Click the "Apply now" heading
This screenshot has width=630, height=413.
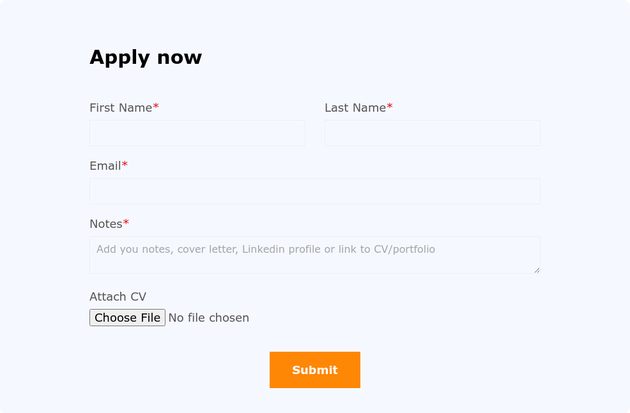click(x=146, y=57)
